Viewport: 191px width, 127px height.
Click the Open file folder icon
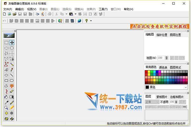15,14
